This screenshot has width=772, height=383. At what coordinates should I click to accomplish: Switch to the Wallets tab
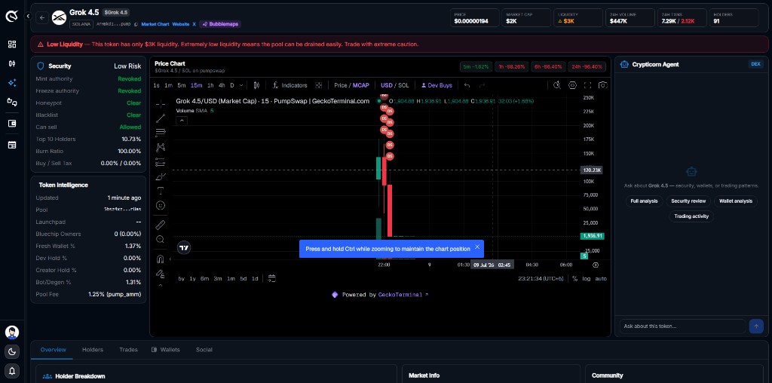point(166,350)
